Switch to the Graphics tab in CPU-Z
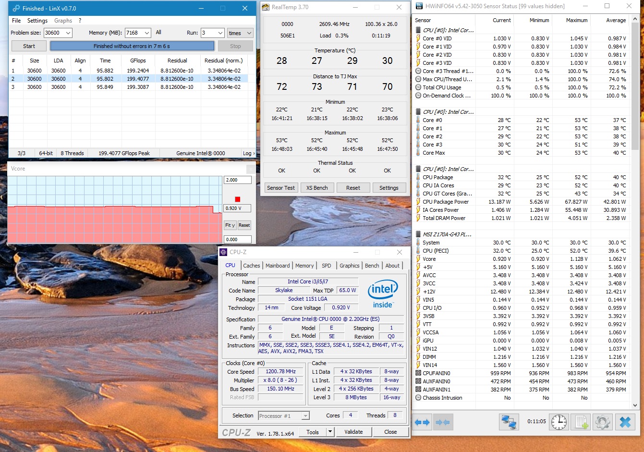 (349, 266)
